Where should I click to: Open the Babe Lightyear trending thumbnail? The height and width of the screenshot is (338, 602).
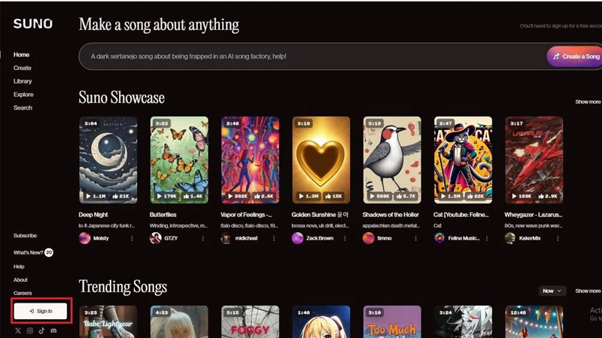108,321
